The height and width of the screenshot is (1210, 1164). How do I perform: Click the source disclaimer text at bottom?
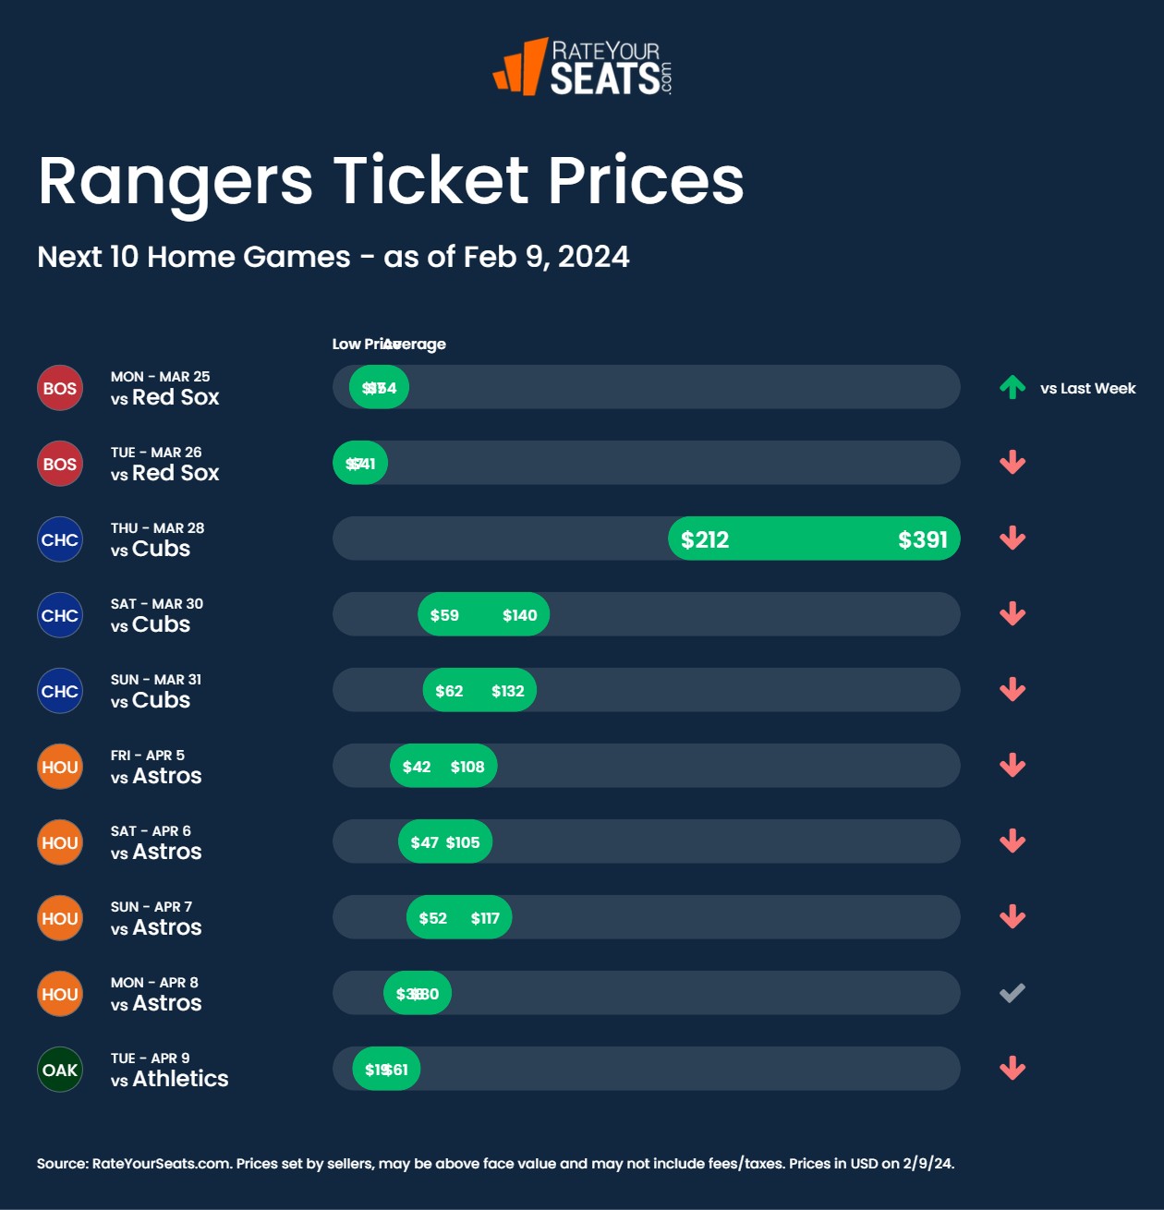point(495,1163)
